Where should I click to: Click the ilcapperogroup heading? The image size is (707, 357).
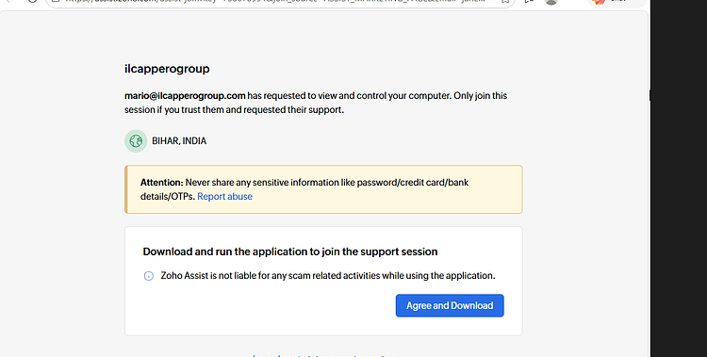tap(167, 69)
